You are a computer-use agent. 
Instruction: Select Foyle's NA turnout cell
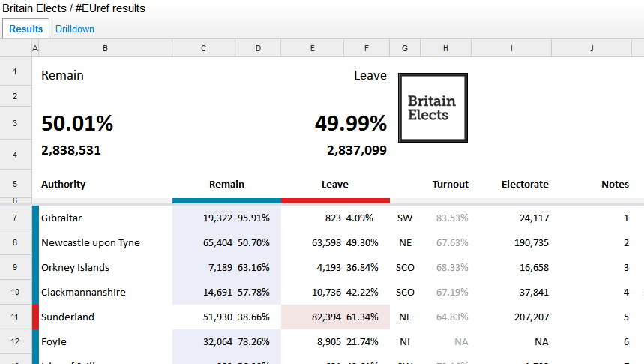click(461, 341)
